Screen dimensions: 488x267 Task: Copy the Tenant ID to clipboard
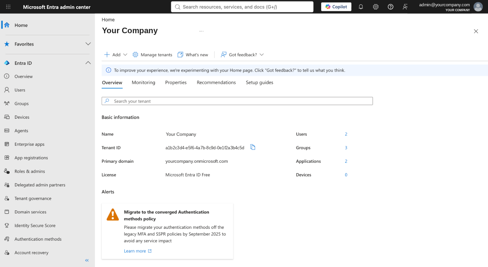253,147
